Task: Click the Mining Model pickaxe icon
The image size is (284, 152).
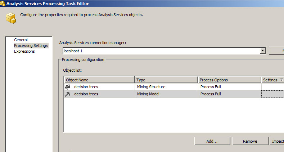Action: [67, 94]
